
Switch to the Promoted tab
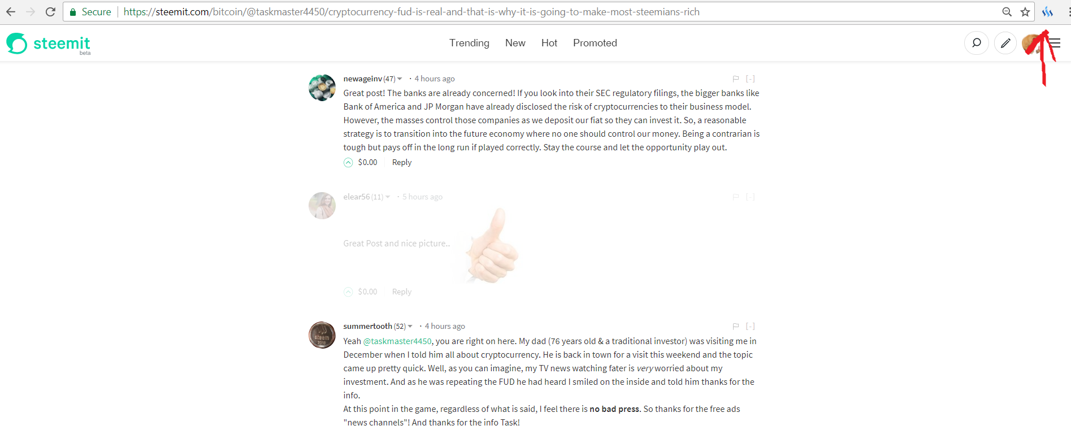pos(595,43)
